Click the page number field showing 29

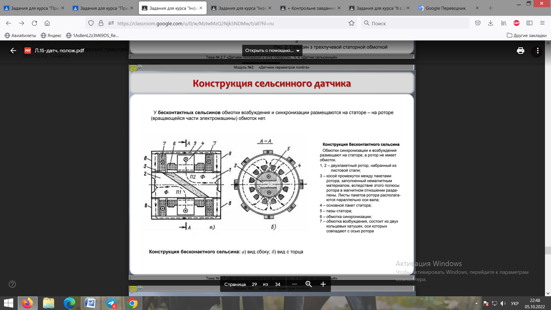point(254,284)
